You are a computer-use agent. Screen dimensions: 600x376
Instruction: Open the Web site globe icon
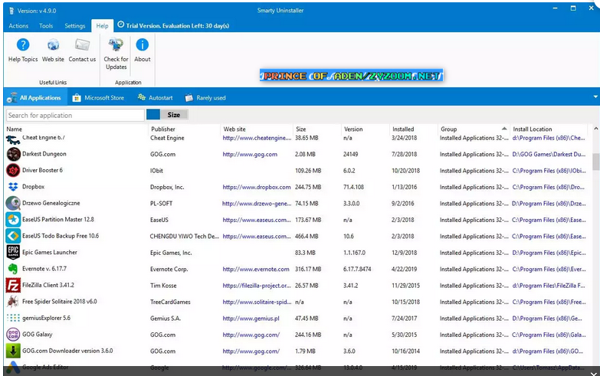[x=53, y=45]
